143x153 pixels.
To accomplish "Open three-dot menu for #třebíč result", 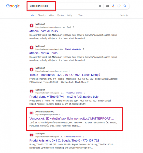I will click(74, 27).
